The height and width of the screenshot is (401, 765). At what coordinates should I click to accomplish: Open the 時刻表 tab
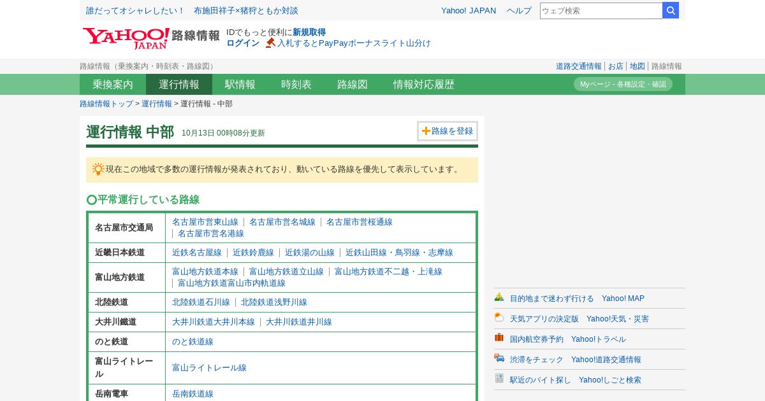(x=296, y=84)
